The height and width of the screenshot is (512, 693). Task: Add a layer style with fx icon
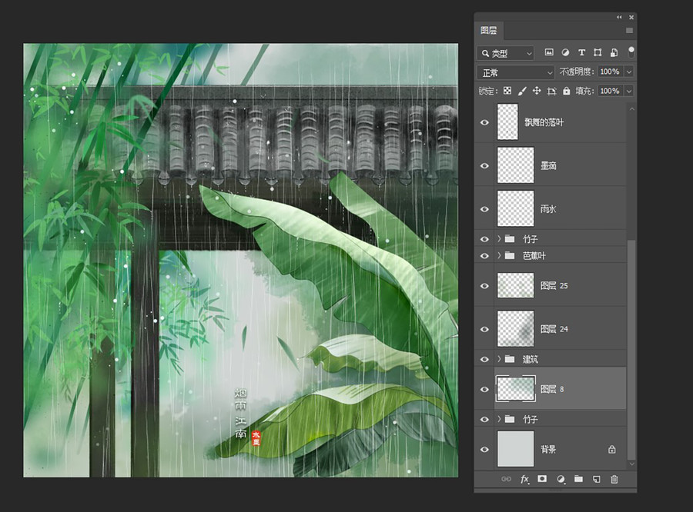[x=524, y=480]
